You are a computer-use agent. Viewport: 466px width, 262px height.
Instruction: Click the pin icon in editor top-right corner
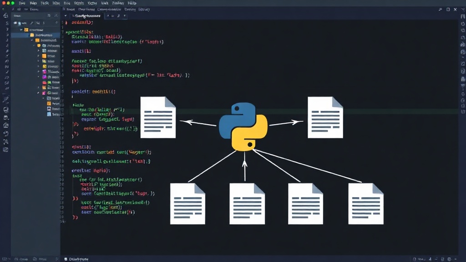(440, 10)
